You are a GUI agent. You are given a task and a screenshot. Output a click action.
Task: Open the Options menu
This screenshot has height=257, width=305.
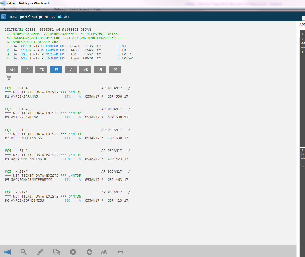pos(60,9)
